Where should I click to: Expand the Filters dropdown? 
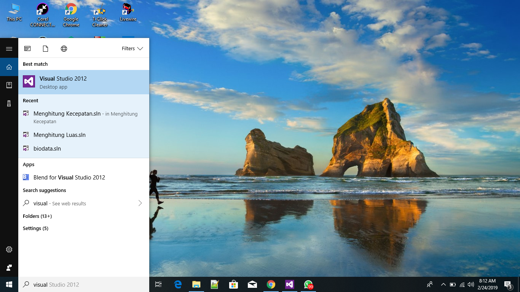tap(132, 49)
